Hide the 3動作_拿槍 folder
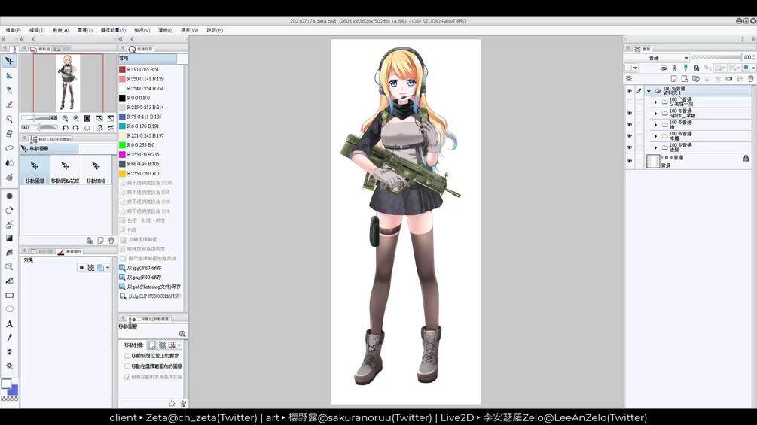 coord(629,114)
